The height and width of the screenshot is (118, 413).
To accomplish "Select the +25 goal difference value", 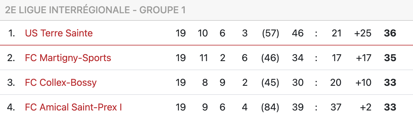I will pos(363,33).
